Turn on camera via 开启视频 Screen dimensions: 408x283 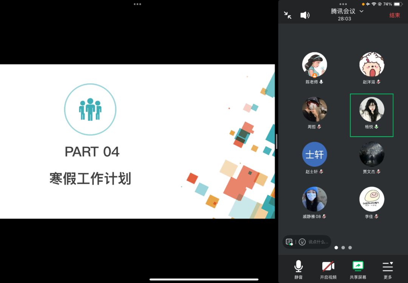point(328,266)
